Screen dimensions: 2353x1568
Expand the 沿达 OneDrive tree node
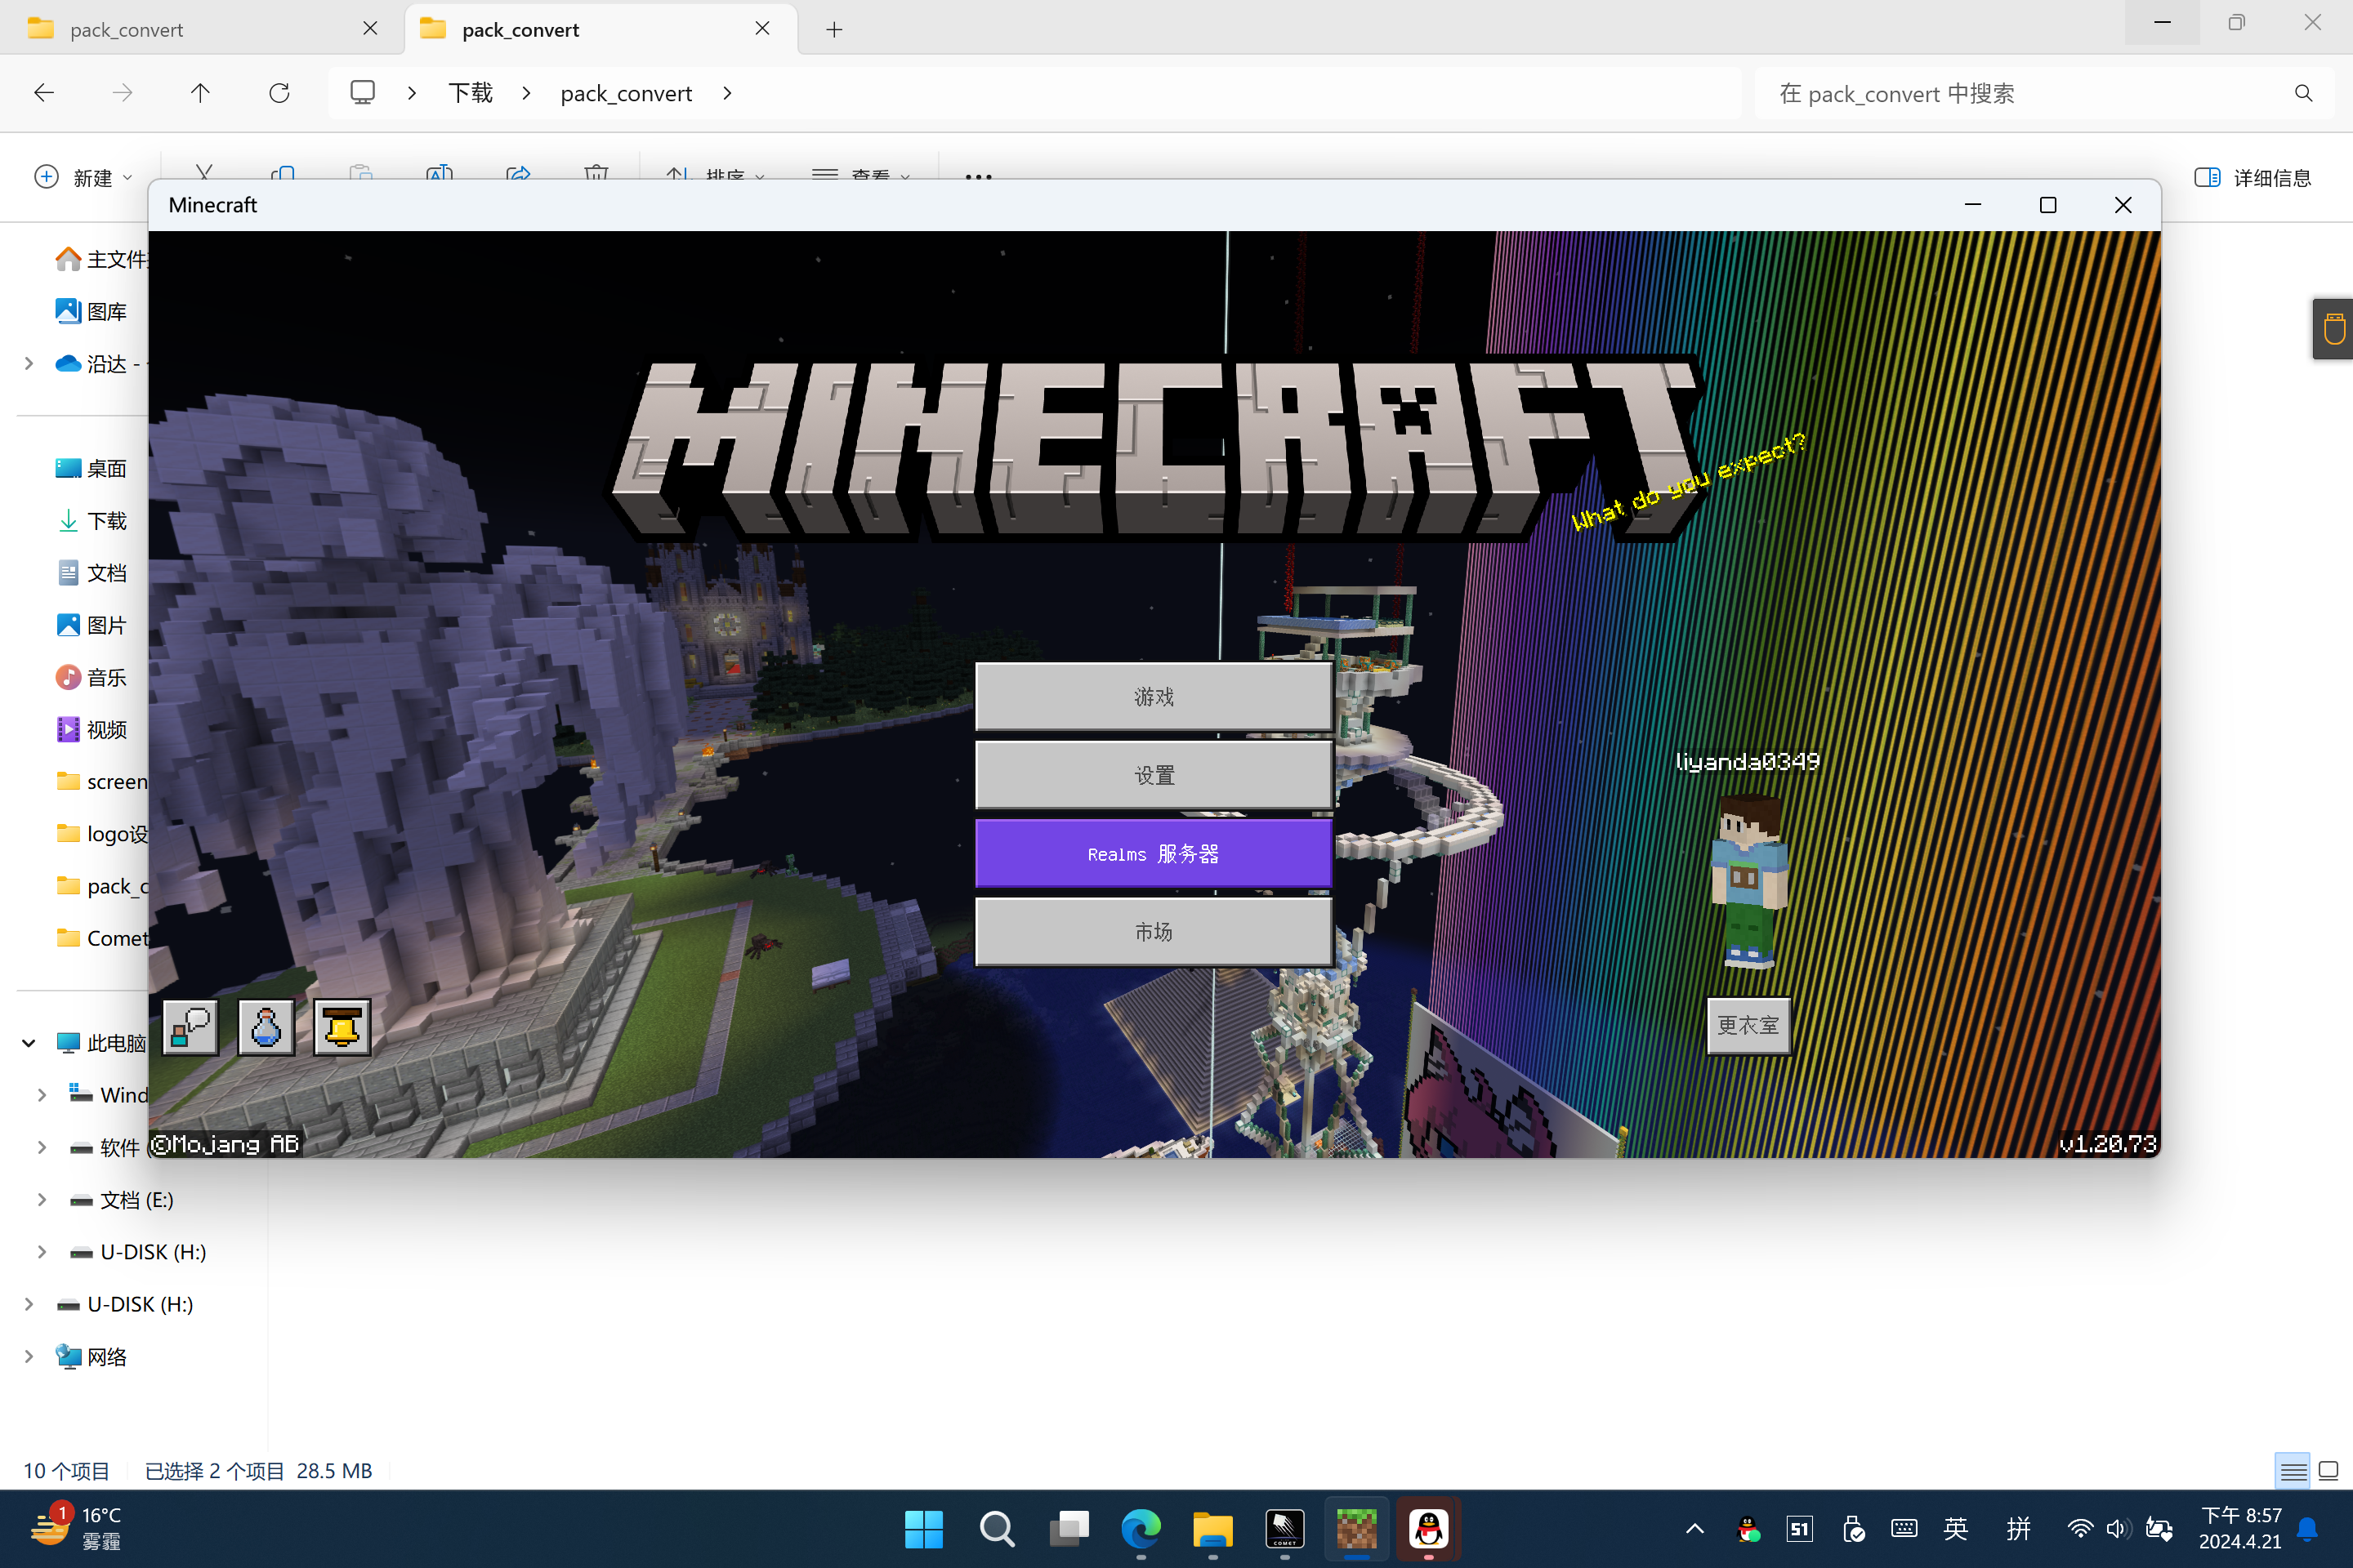click(x=29, y=363)
